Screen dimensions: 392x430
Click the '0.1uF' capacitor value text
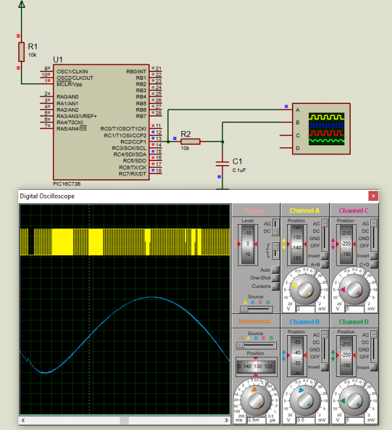click(239, 170)
